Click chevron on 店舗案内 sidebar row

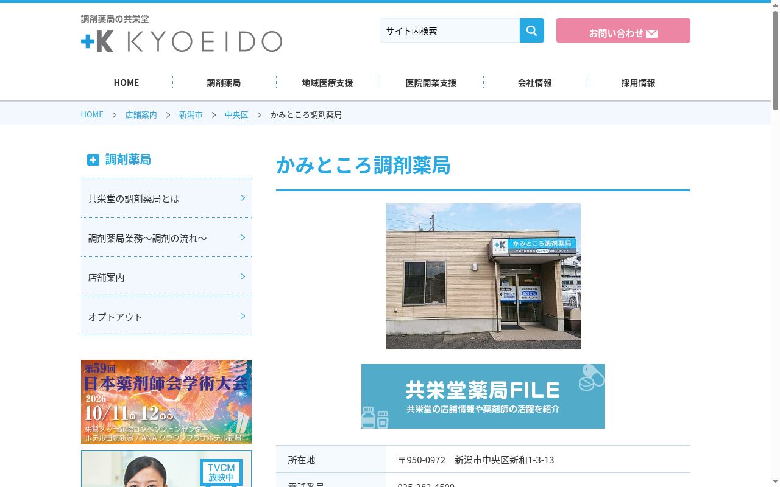tap(243, 276)
